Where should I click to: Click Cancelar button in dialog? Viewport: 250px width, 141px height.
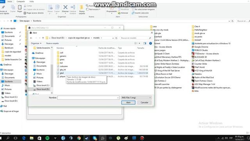145,103
